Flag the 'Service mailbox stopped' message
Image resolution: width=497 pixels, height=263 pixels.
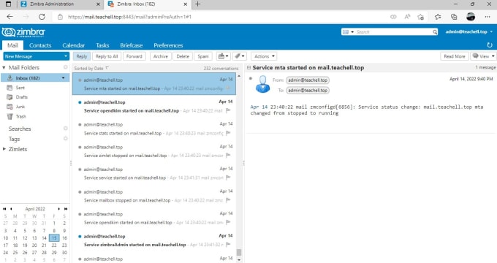pyautogui.click(x=228, y=200)
